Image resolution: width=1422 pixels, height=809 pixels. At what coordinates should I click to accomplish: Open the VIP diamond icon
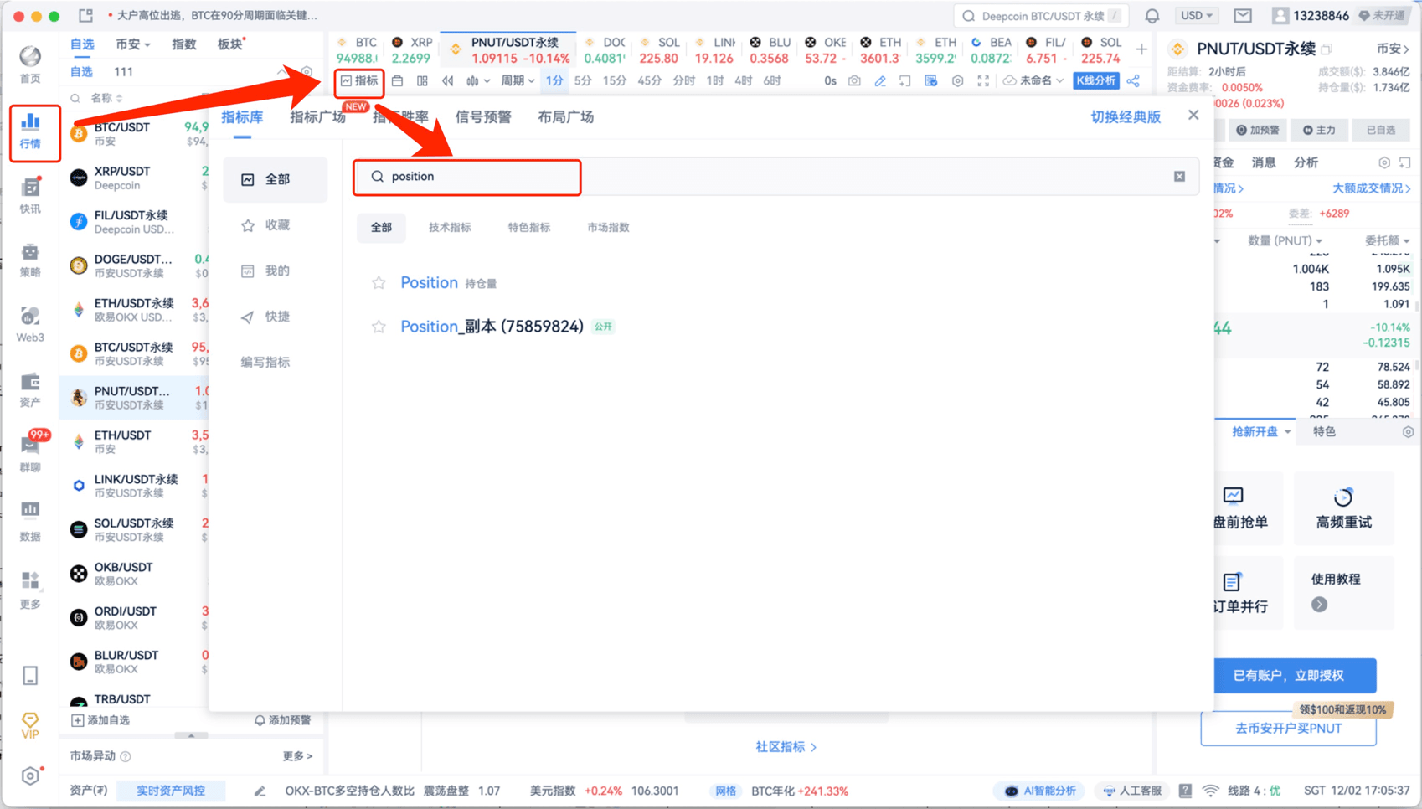[30, 725]
